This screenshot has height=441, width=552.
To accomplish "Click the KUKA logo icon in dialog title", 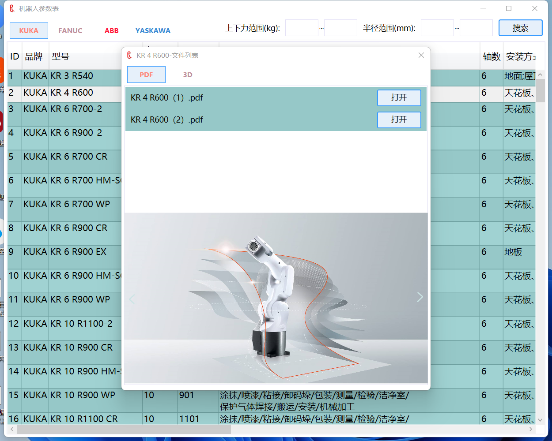I will (x=129, y=55).
